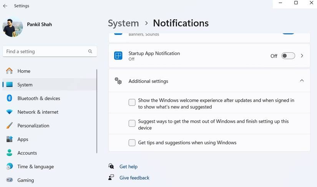This screenshot has width=317, height=187.
Task: Click the Find a setting search box
Action: click(45, 51)
